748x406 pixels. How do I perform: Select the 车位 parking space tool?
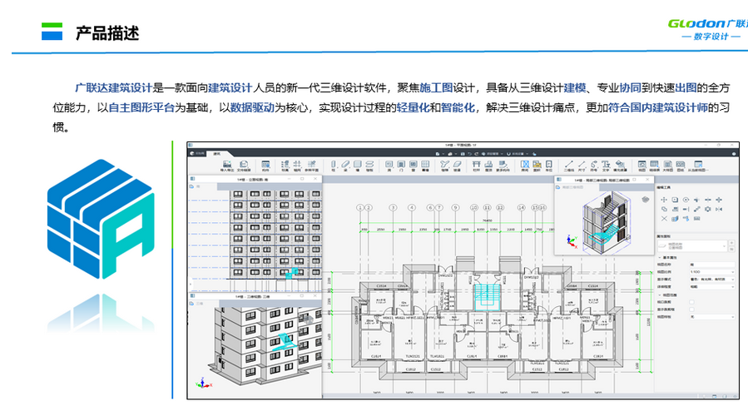tap(549, 166)
